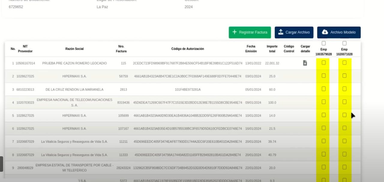This screenshot has width=384, height=182.
Task: Click the cloud download icon in Archivo Modelo
Action: coord(325,32)
